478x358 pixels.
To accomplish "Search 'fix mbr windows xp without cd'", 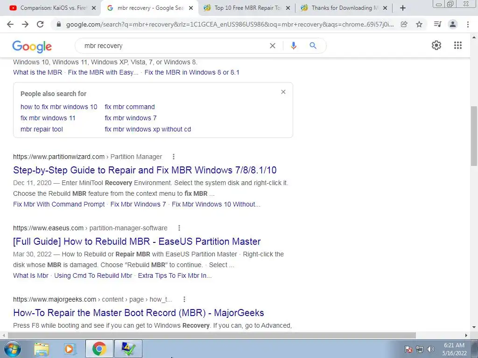I will coord(148,130).
